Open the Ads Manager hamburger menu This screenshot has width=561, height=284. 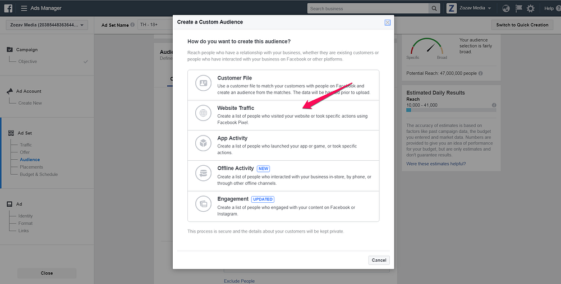tap(24, 8)
